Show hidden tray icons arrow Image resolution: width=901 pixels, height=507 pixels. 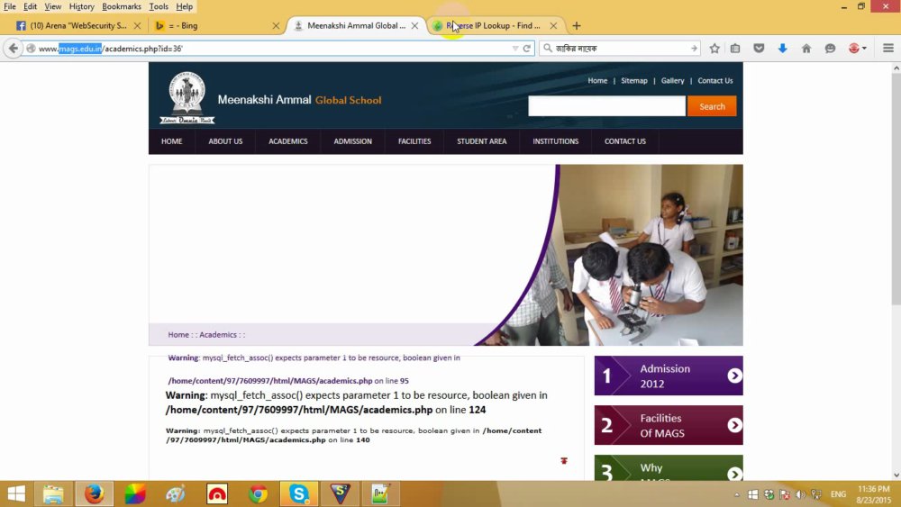737,494
